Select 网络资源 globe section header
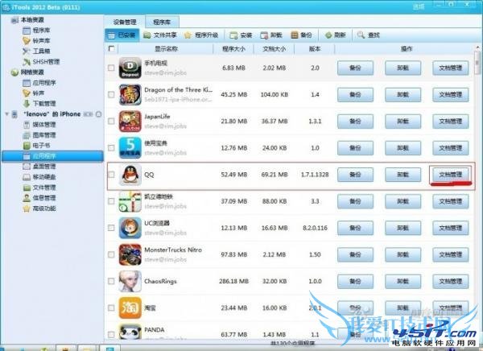 [x=27, y=72]
